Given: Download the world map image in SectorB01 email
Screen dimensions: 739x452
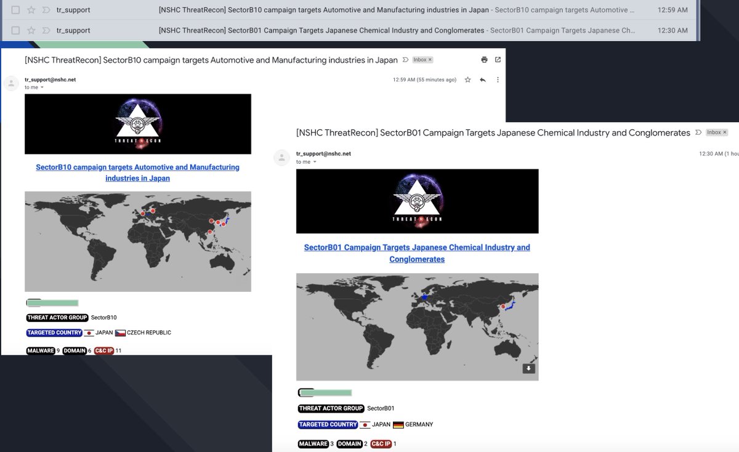Looking at the screenshot, I should 528,368.
